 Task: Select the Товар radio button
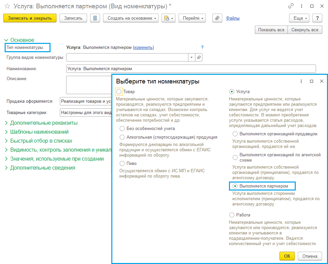point(119,91)
